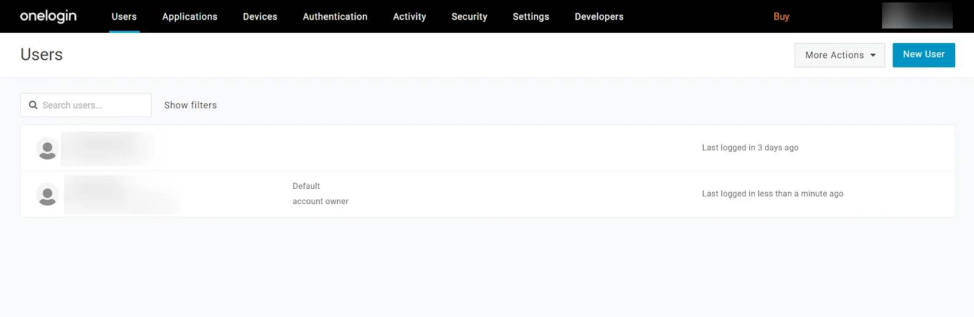Click the More Actions caret arrow
974x317 pixels.
873,55
